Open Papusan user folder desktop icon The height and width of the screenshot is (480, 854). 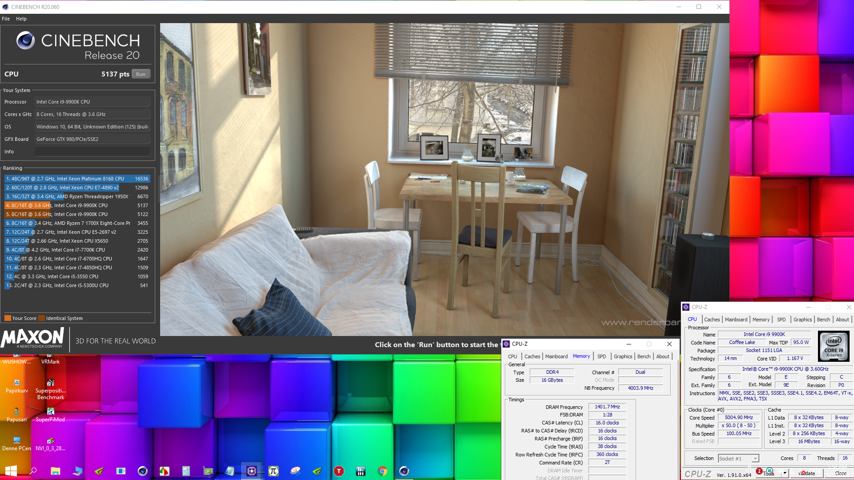click(x=17, y=415)
